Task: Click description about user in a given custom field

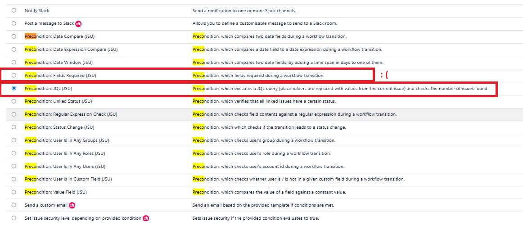Action: (x=298, y=179)
